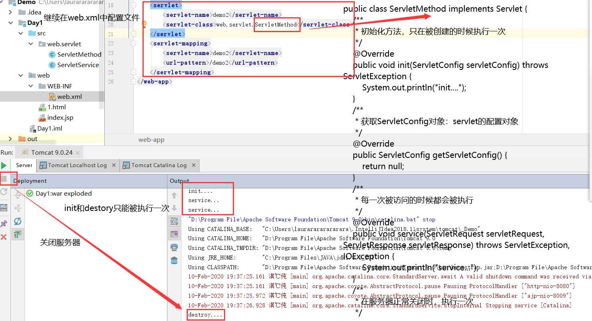Click the undeploy arrow icon in Deployment
Image resolution: width=592 pixels, height=321 pixels.
pyautogui.click(x=18, y=208)
